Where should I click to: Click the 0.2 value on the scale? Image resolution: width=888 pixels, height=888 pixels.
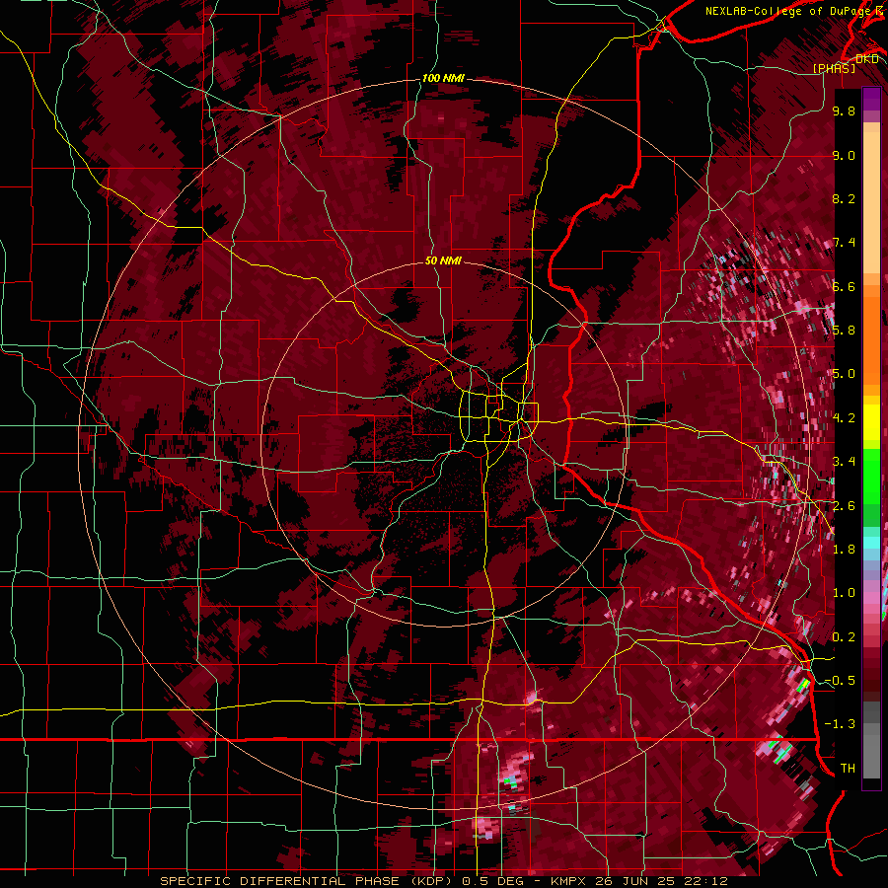(844, 636)
